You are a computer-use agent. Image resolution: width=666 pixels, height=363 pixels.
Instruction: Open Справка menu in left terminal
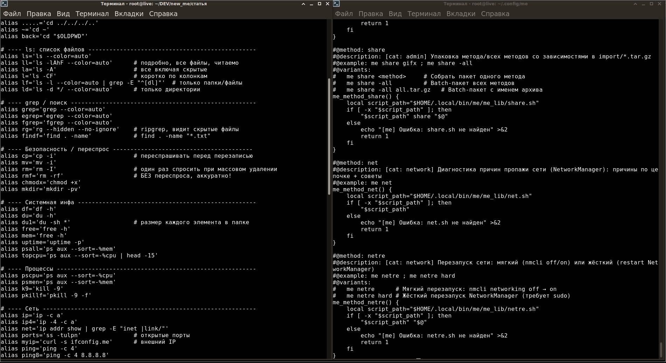tap(163, 14)
